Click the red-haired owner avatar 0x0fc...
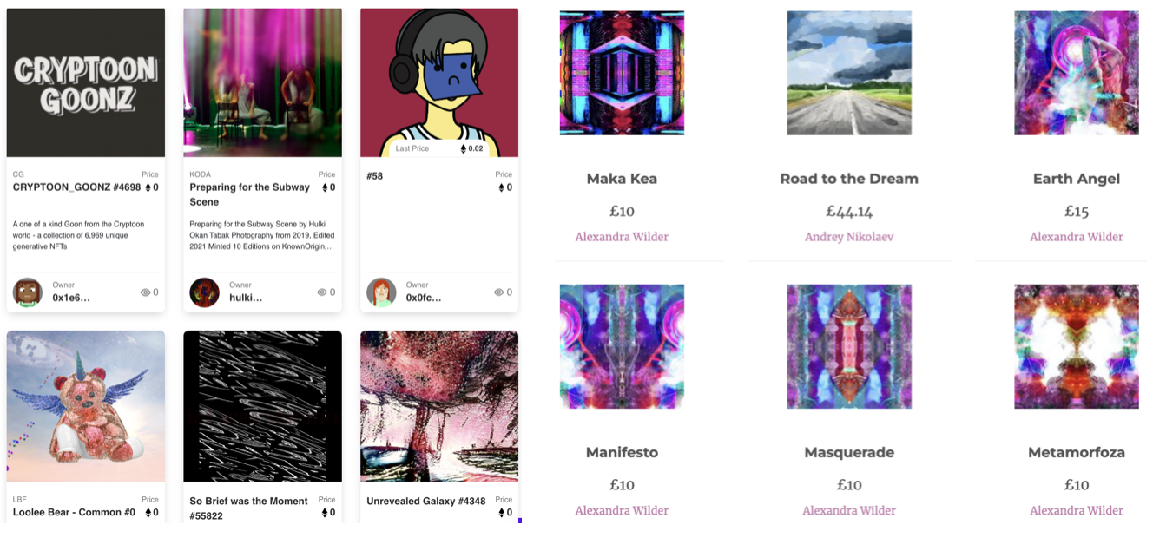The image size is (1153, 538). (381, 292)
